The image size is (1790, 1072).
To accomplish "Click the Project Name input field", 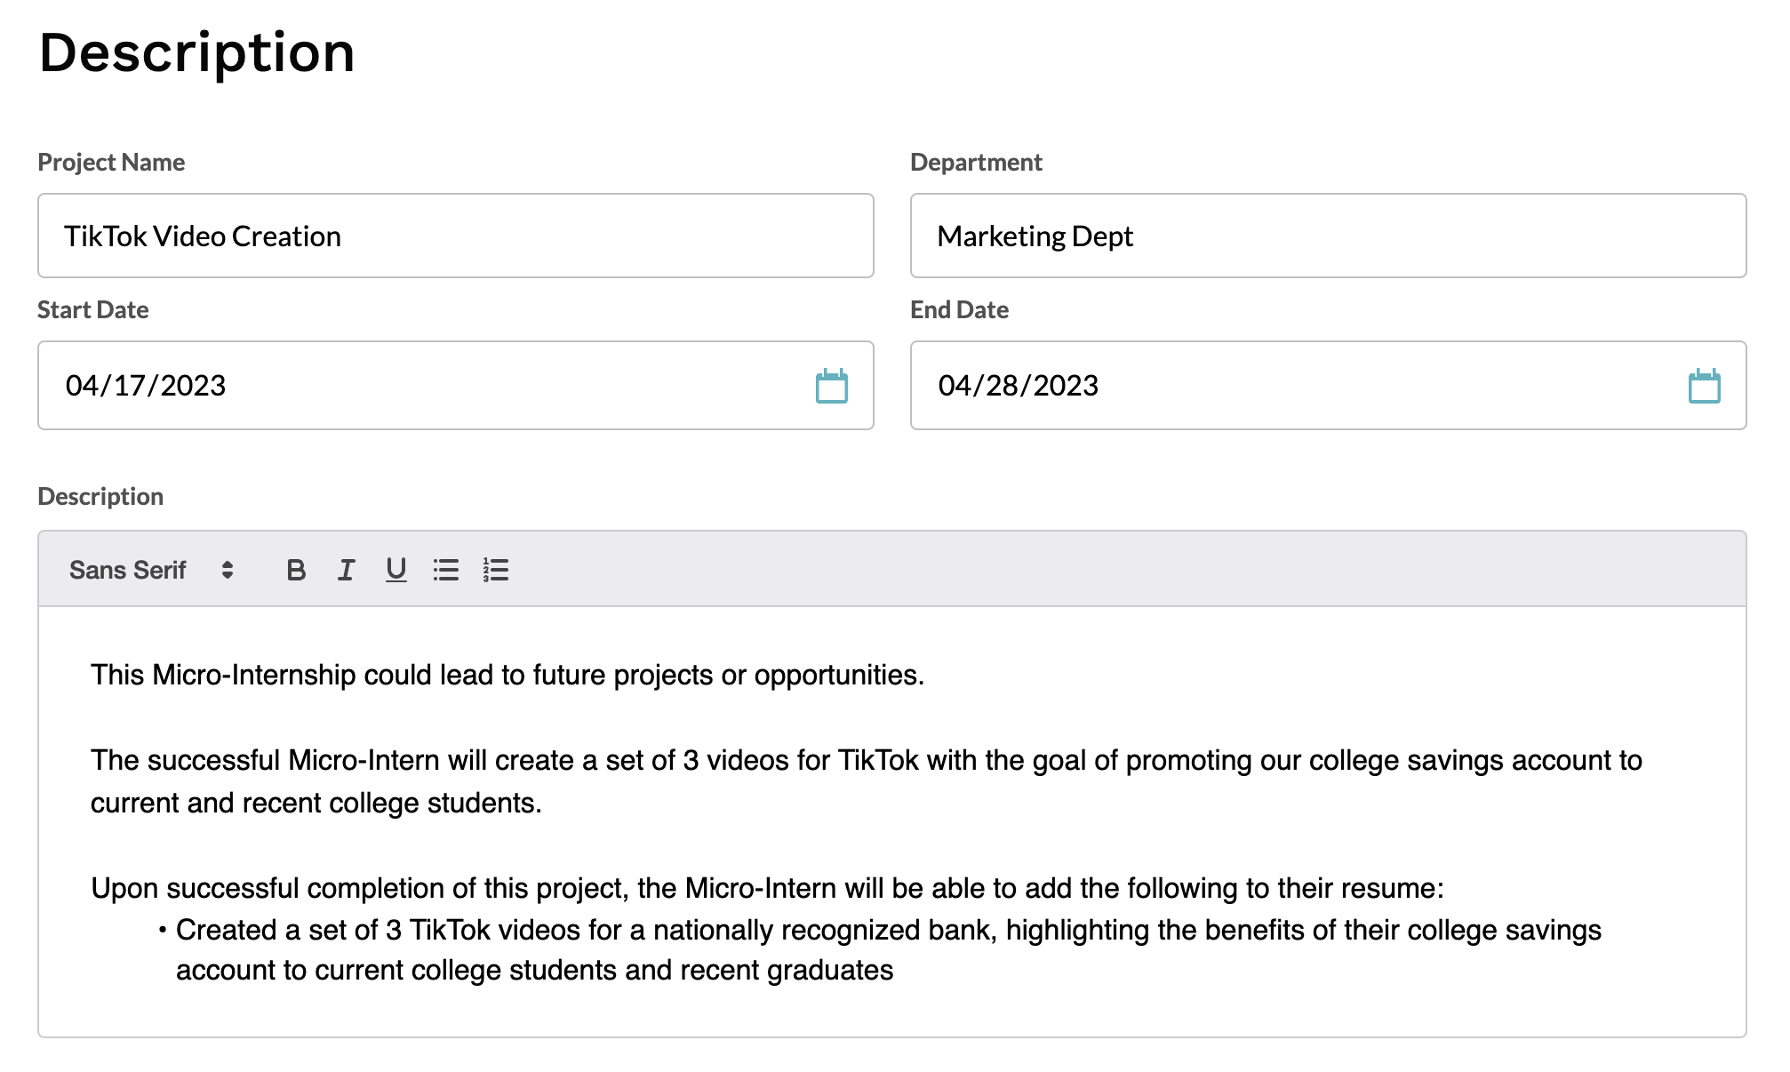I will click(456, 236).
